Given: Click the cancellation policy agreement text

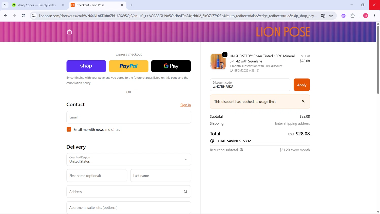Looking at the screenshot, I should tap(127, 80).
